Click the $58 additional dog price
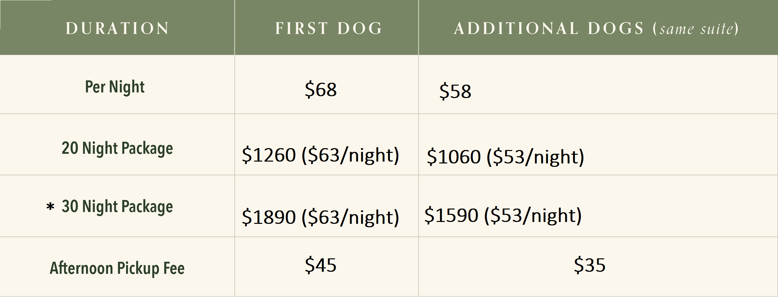Image resolution: width=778 pixels, height=297 pixels. tap(455, 91)
